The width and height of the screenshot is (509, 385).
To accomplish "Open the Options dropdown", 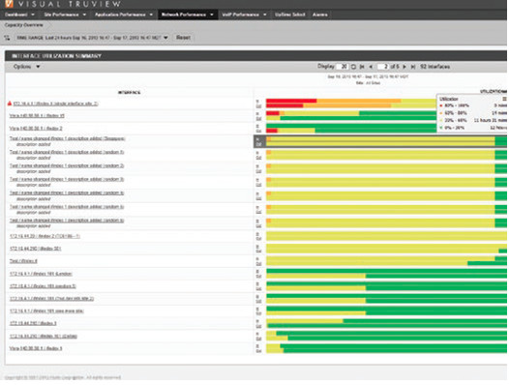I will pos(26,67).
